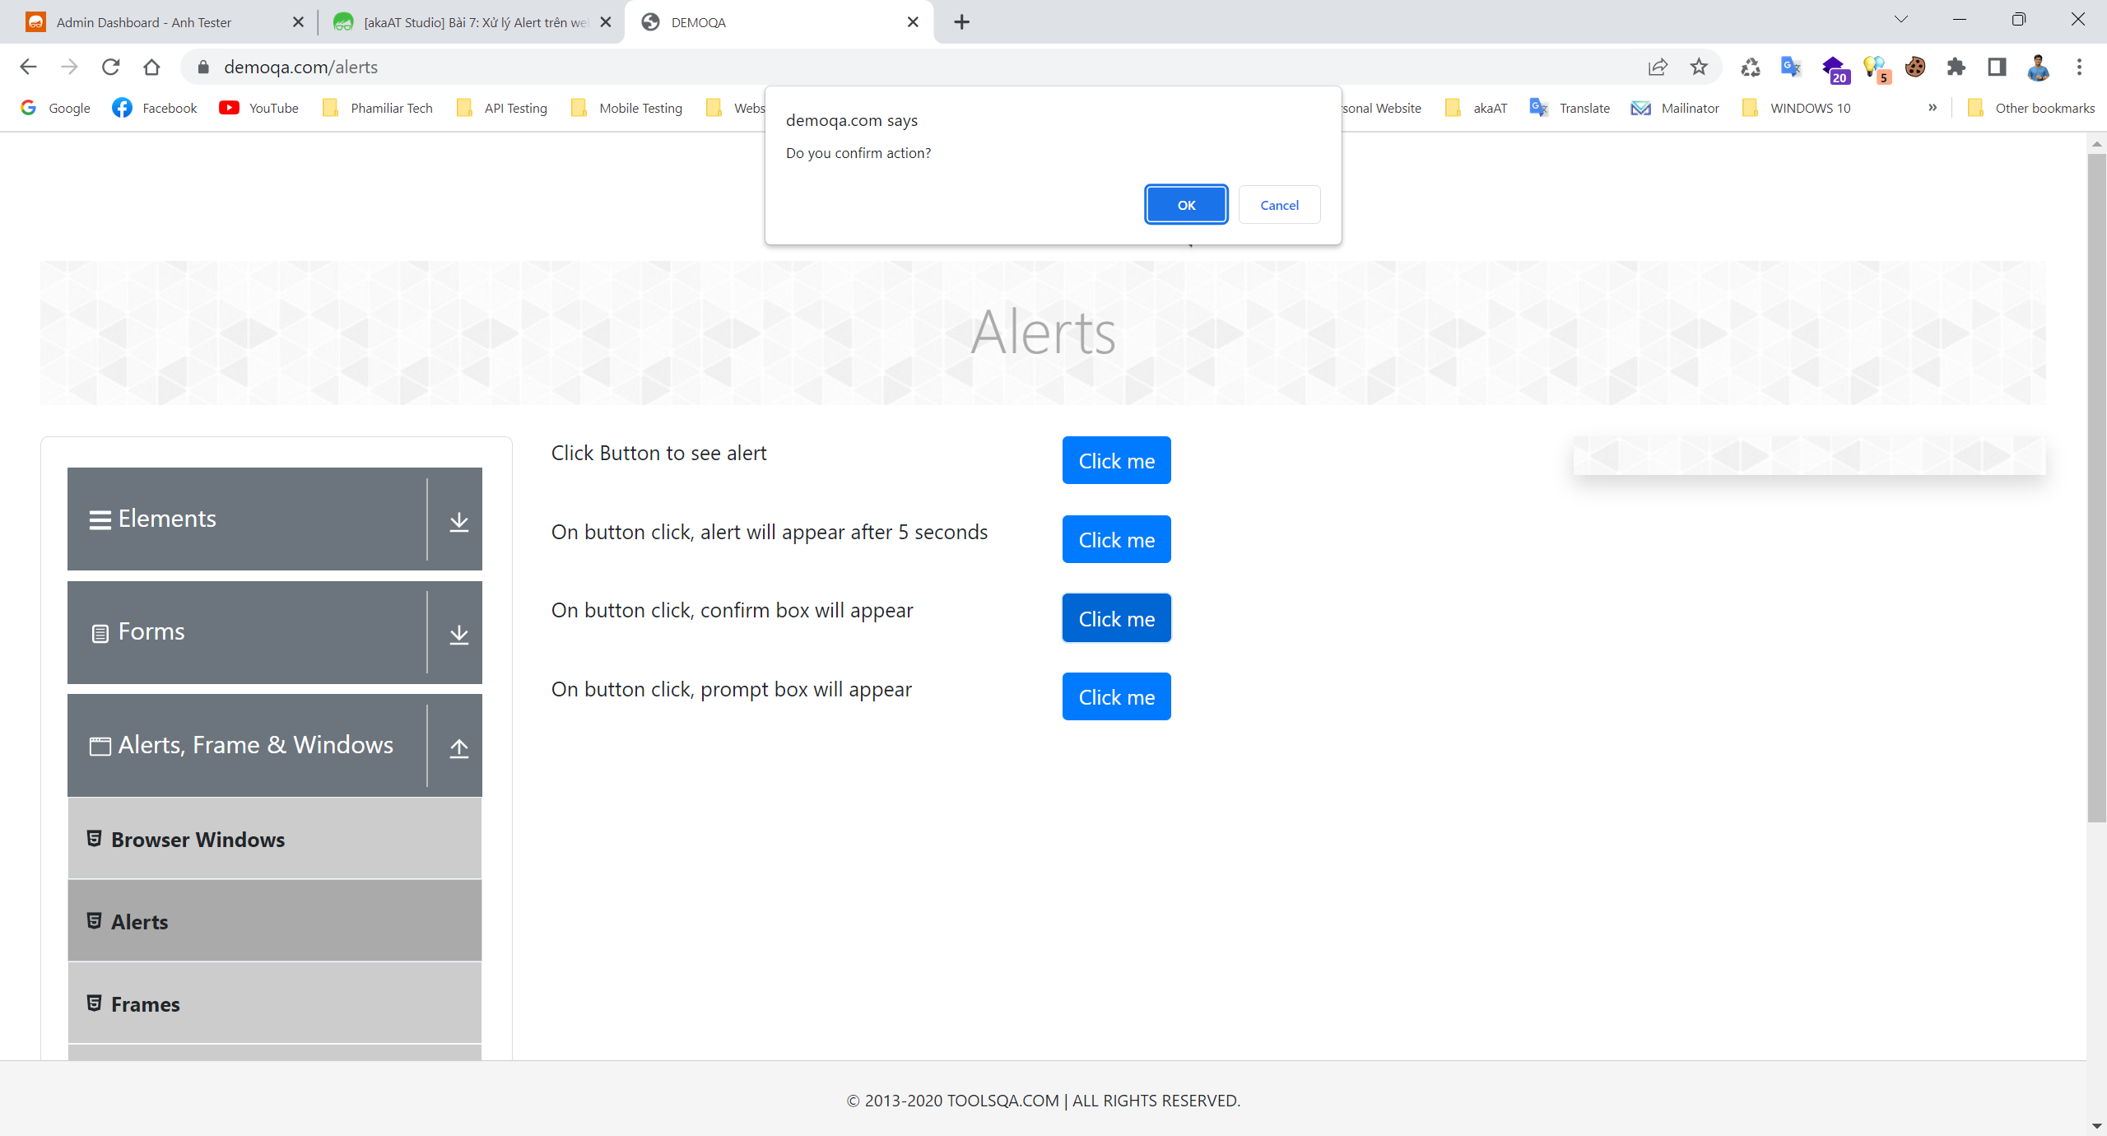Image resolution: width=2107 pixels, height=1136 pixels.
Task: Click the Forms list icon in the sidebar
Action: click(100, 633)
